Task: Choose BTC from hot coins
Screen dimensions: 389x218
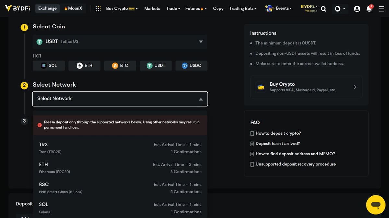Action: (x=120, y=66)
